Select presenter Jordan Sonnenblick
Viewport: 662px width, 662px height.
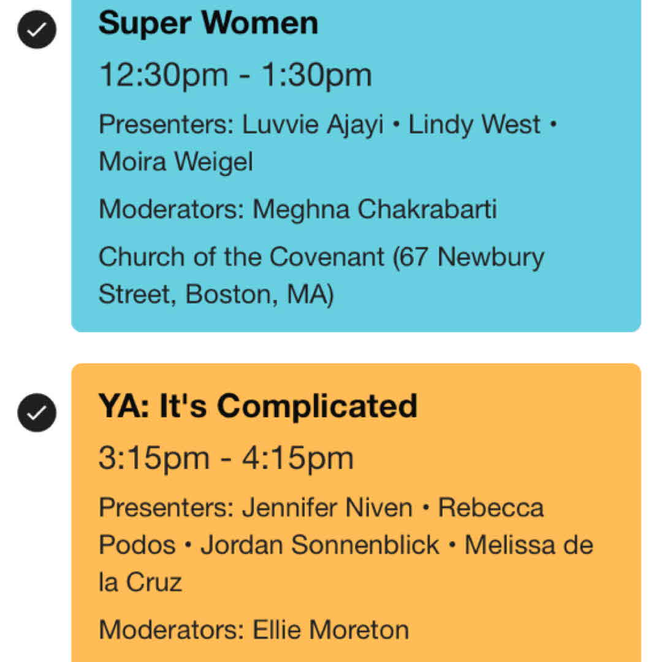tap(320, 545)
